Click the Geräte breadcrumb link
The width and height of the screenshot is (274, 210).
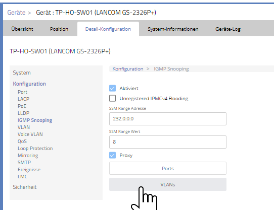pos(16,13)
